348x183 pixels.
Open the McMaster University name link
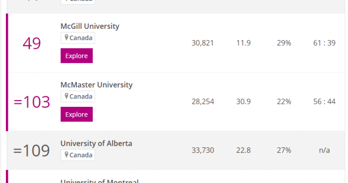97,85
